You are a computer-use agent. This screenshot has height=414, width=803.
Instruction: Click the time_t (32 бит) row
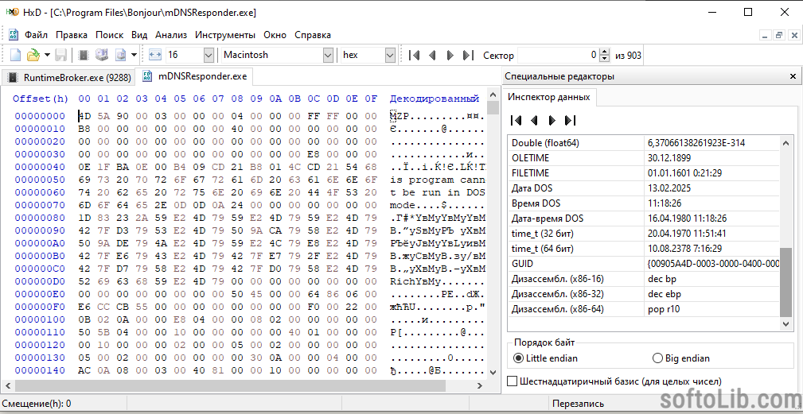pyautogui.click(x=644, y=234)
